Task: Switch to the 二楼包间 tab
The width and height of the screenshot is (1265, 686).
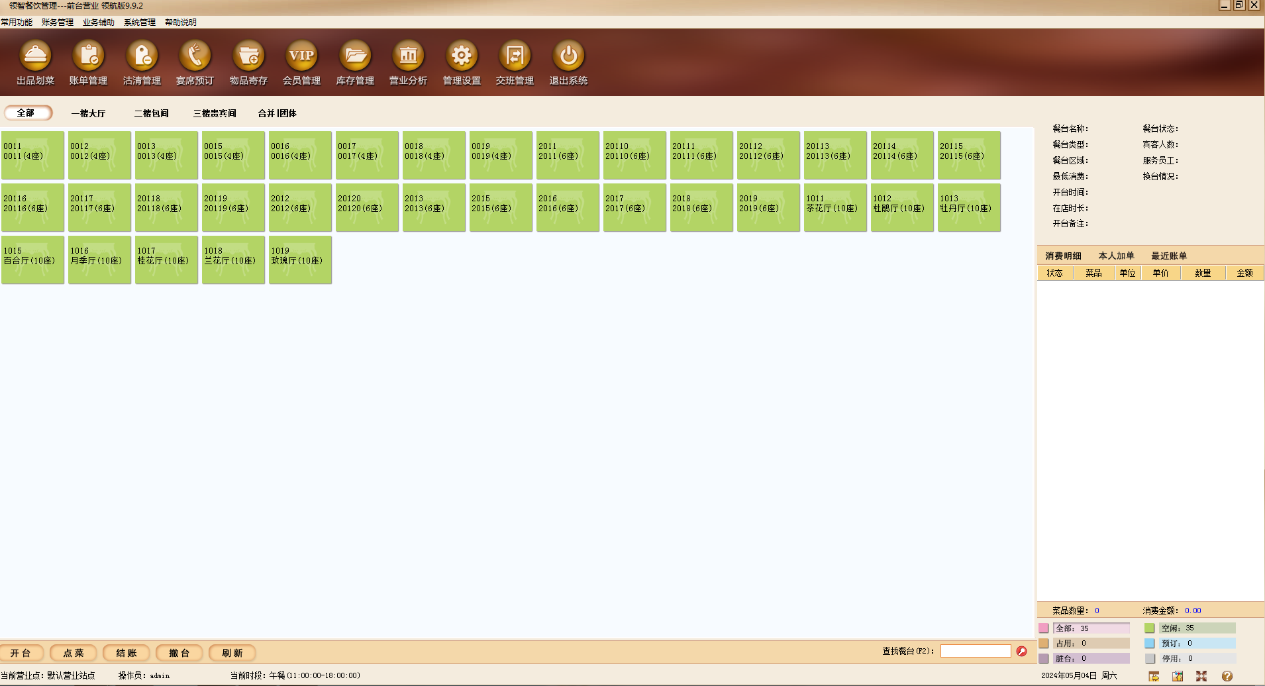Action: click(x=152, y=113)
